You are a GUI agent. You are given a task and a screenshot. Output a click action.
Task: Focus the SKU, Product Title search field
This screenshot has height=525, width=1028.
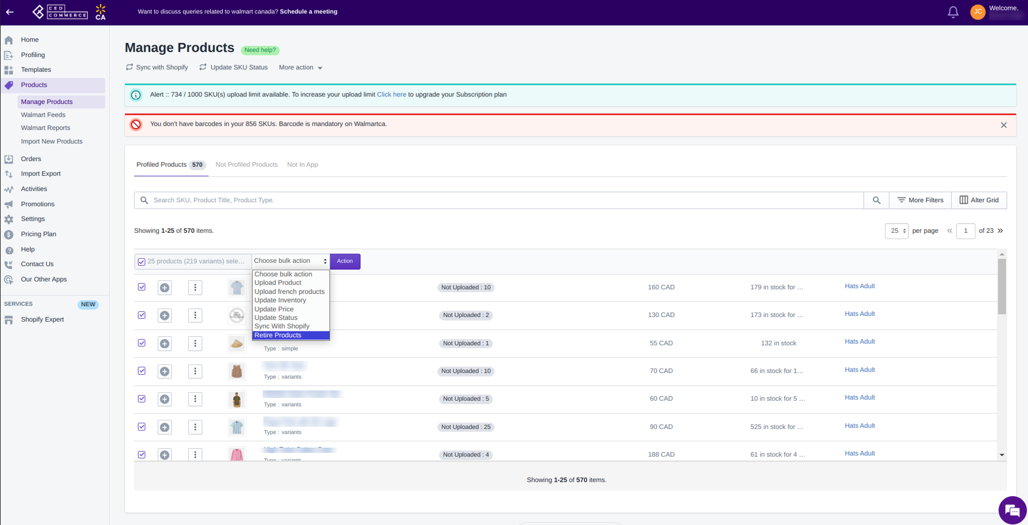[x=499, y=200]
